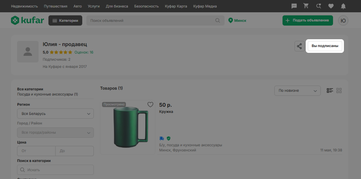Open the messages chat icon
361x179 pixels.
294,6
